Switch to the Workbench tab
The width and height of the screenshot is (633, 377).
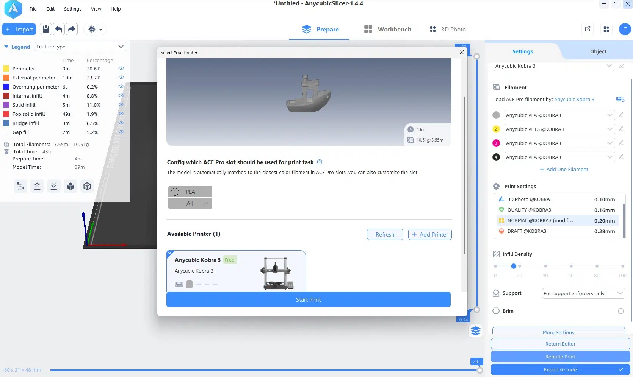[x=387, y=29]
